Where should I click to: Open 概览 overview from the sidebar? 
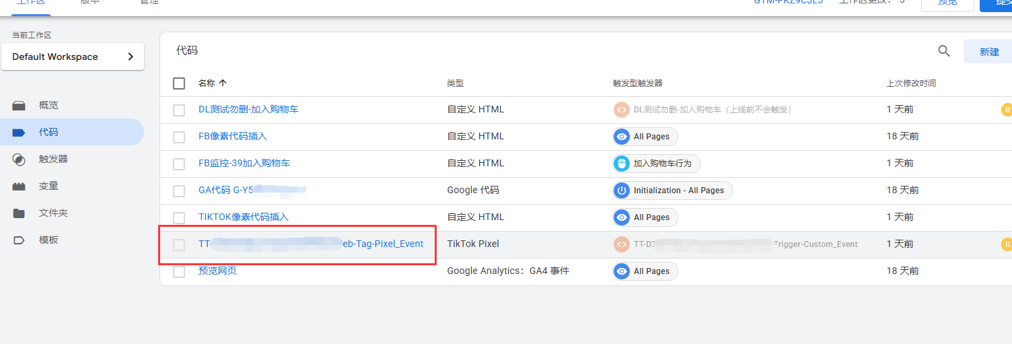click(x=48, y=105)
